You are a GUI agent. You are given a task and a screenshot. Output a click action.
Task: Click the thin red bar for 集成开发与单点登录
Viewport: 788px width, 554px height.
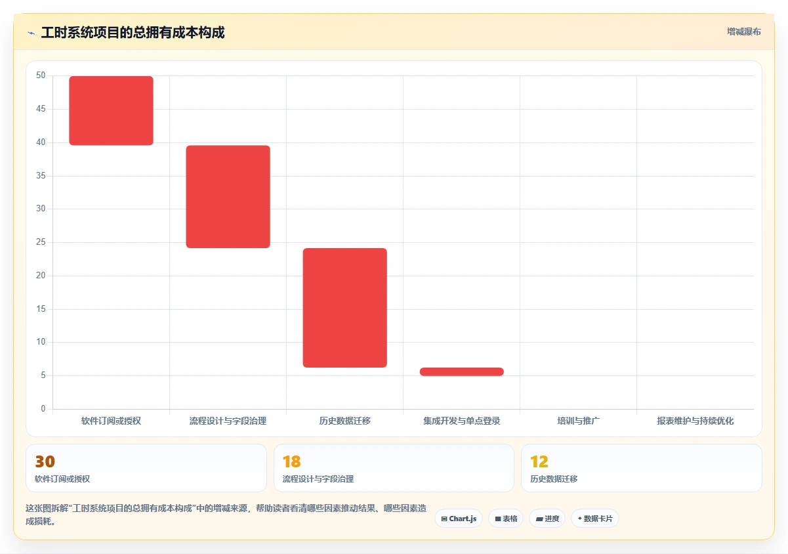pos(462,372)
